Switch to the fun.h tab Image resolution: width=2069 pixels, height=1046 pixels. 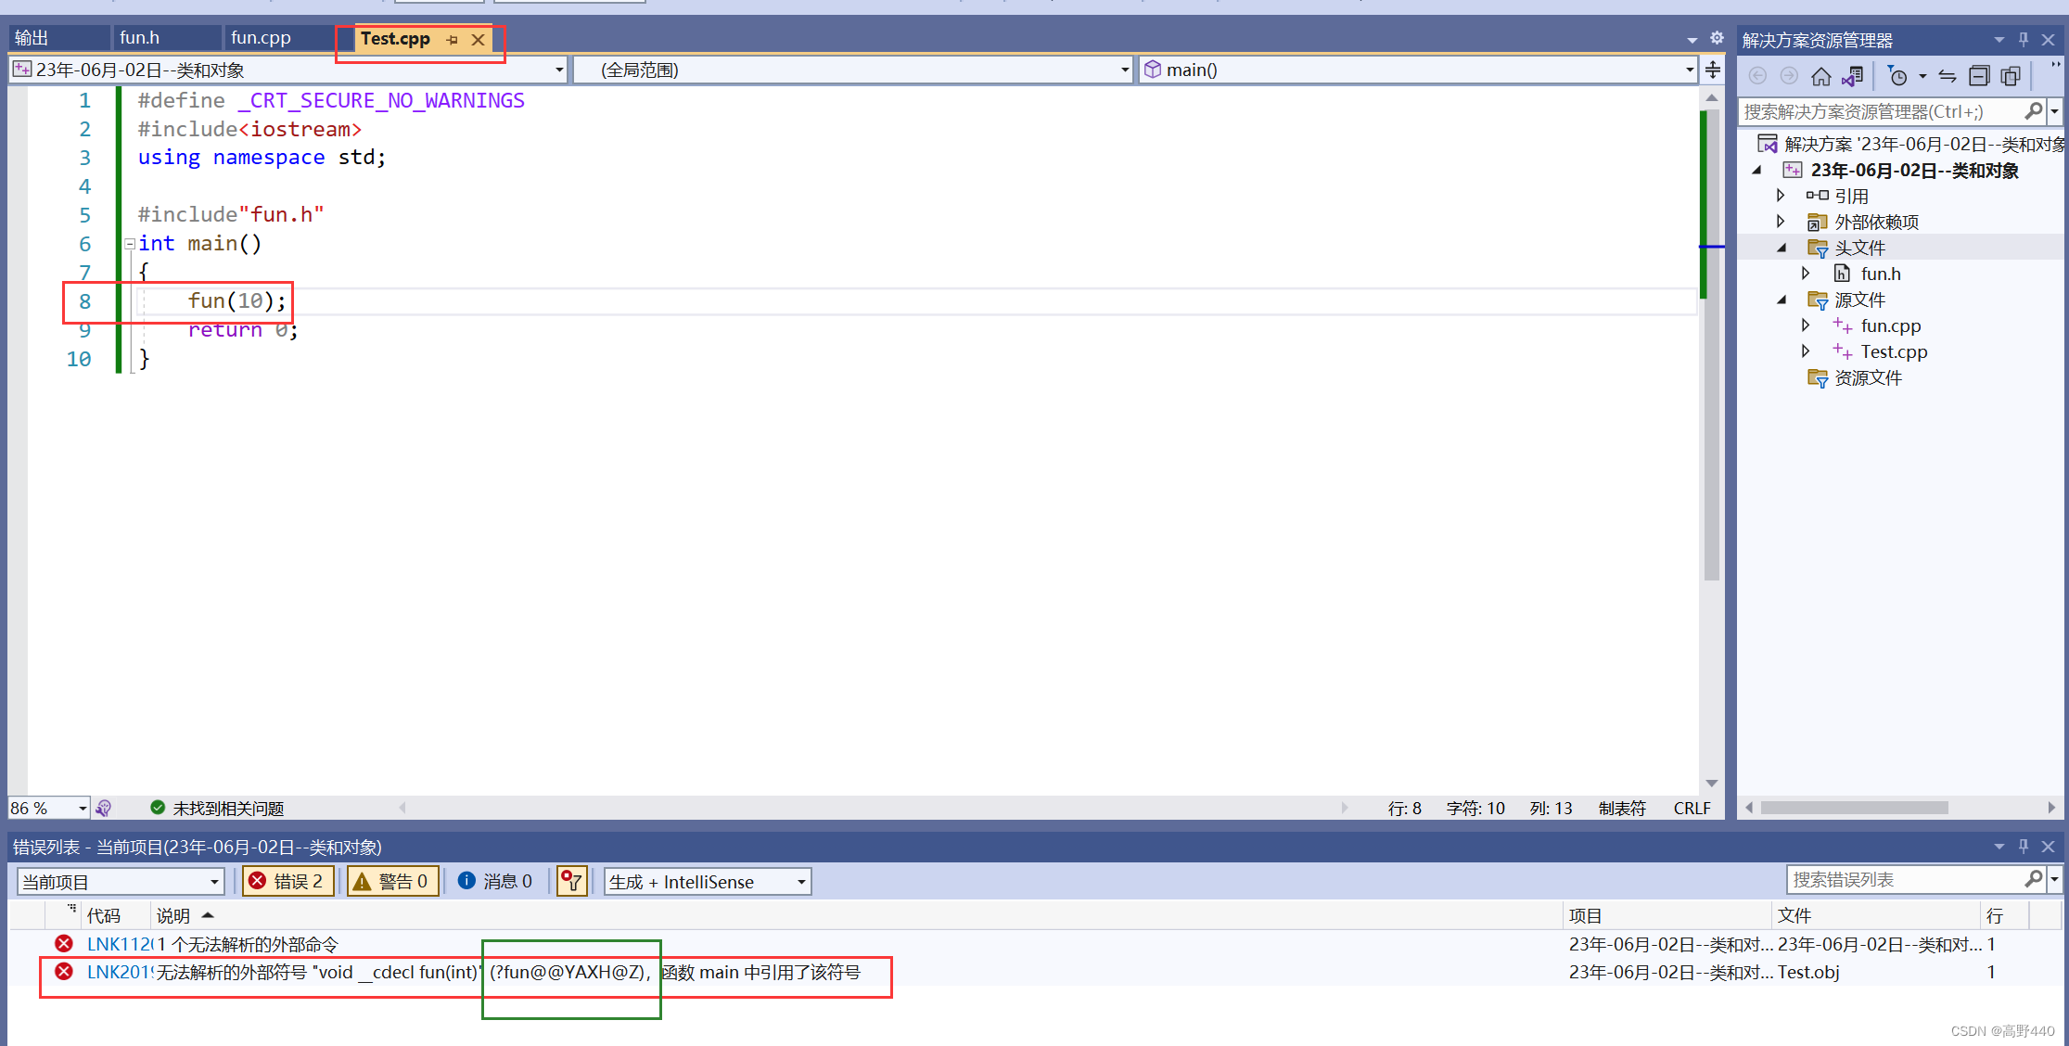[x=140, y=38]
